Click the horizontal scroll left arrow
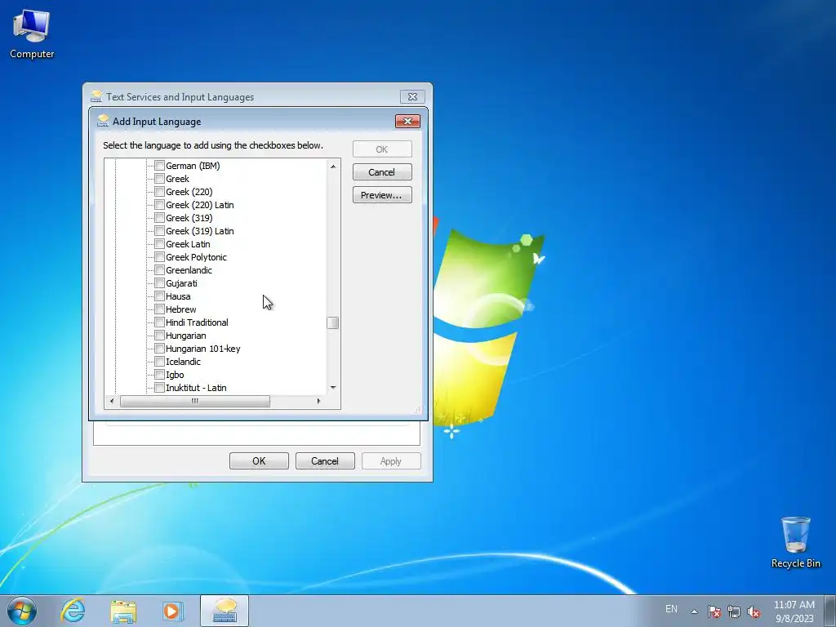Viewport: 836px width, 627px height. point(111,401)
